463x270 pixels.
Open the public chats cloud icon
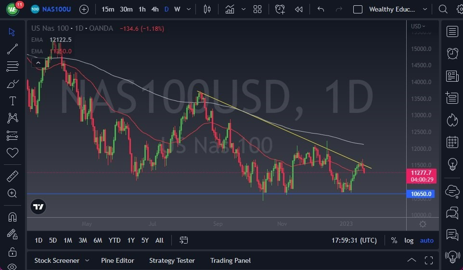(x=452, y=191)
